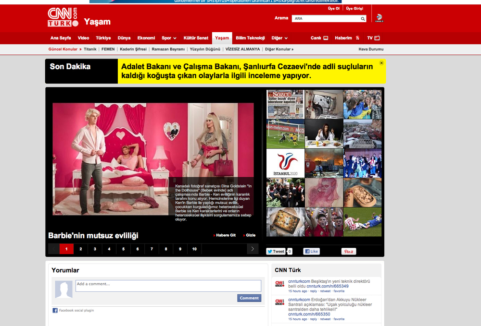
Task: Click favorite on the Erdoğan tweet
Action: (x=339, y=319)
